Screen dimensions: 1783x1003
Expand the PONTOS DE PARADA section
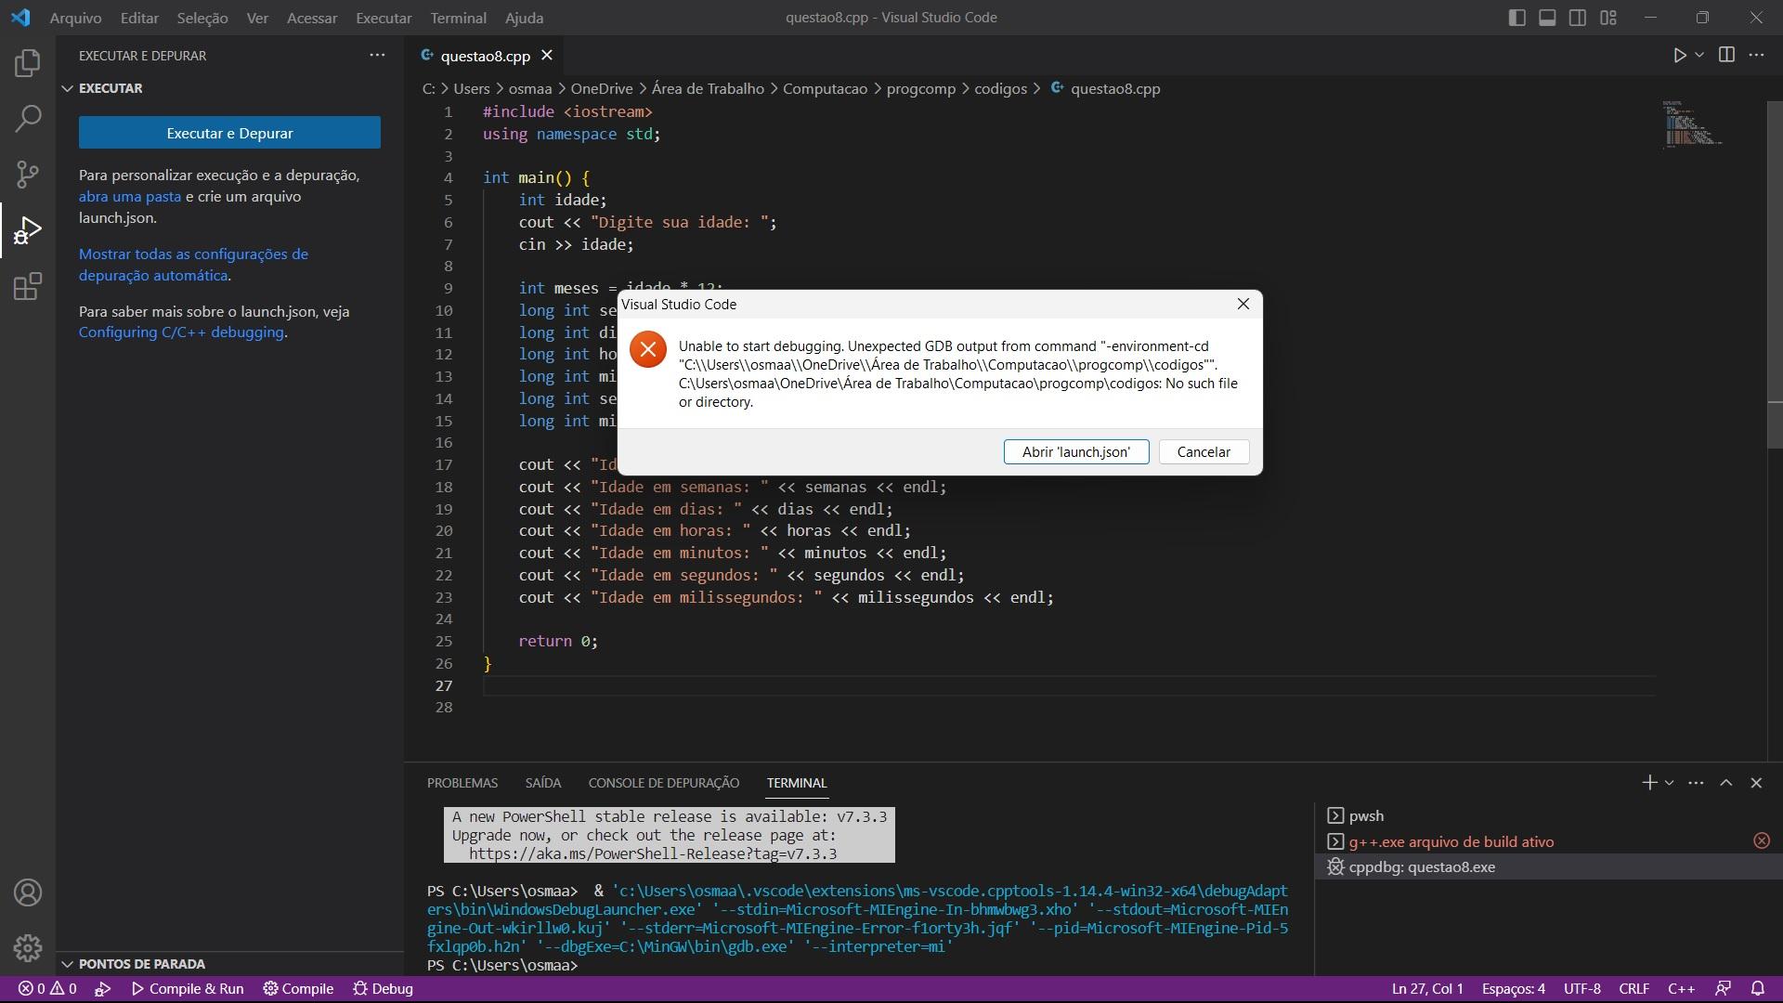68,964
